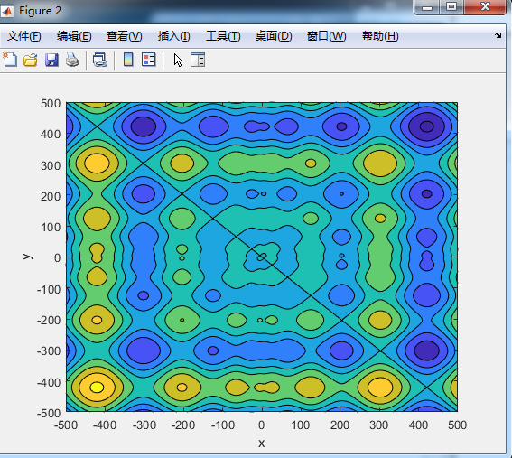Image resolution: width=512 pixels, height=458 pixels.
Task: Open the 查看(V) menu
Action: point(124,36)
